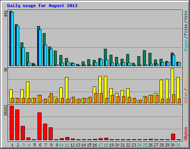The height and width of the screenshot is (149, 190).
Task: Click the title 'Daily usage for August 2013'
Action: coord(42,6)
